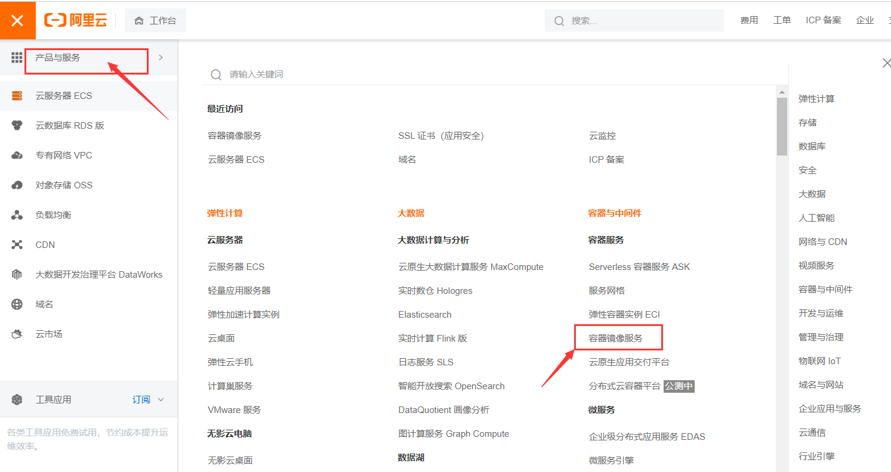Screen dimensions: 891x472
Task: Focus the top 搜索 input field
Action: click(x=634, y=21)
